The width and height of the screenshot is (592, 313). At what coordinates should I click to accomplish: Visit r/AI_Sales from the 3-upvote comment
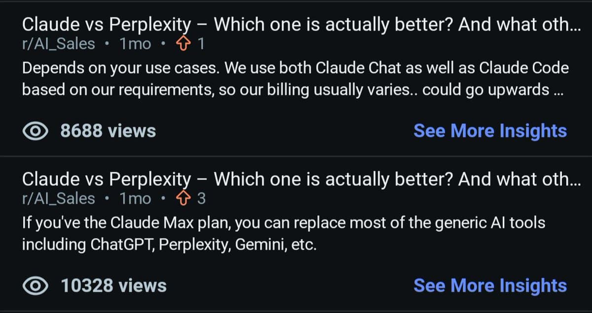[59, 199]
